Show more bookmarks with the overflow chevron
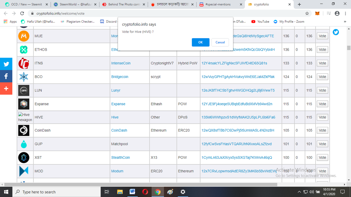Image resolution: width=351 pixels, height=197 pixels. [x=345, y=22]
